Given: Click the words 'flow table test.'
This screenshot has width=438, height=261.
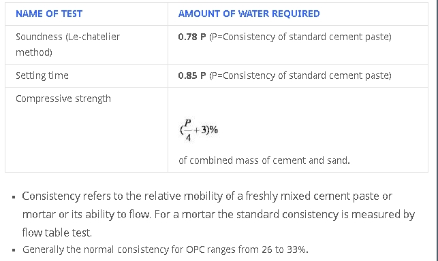Looking at the screenshot, I should tap(57, 233).
